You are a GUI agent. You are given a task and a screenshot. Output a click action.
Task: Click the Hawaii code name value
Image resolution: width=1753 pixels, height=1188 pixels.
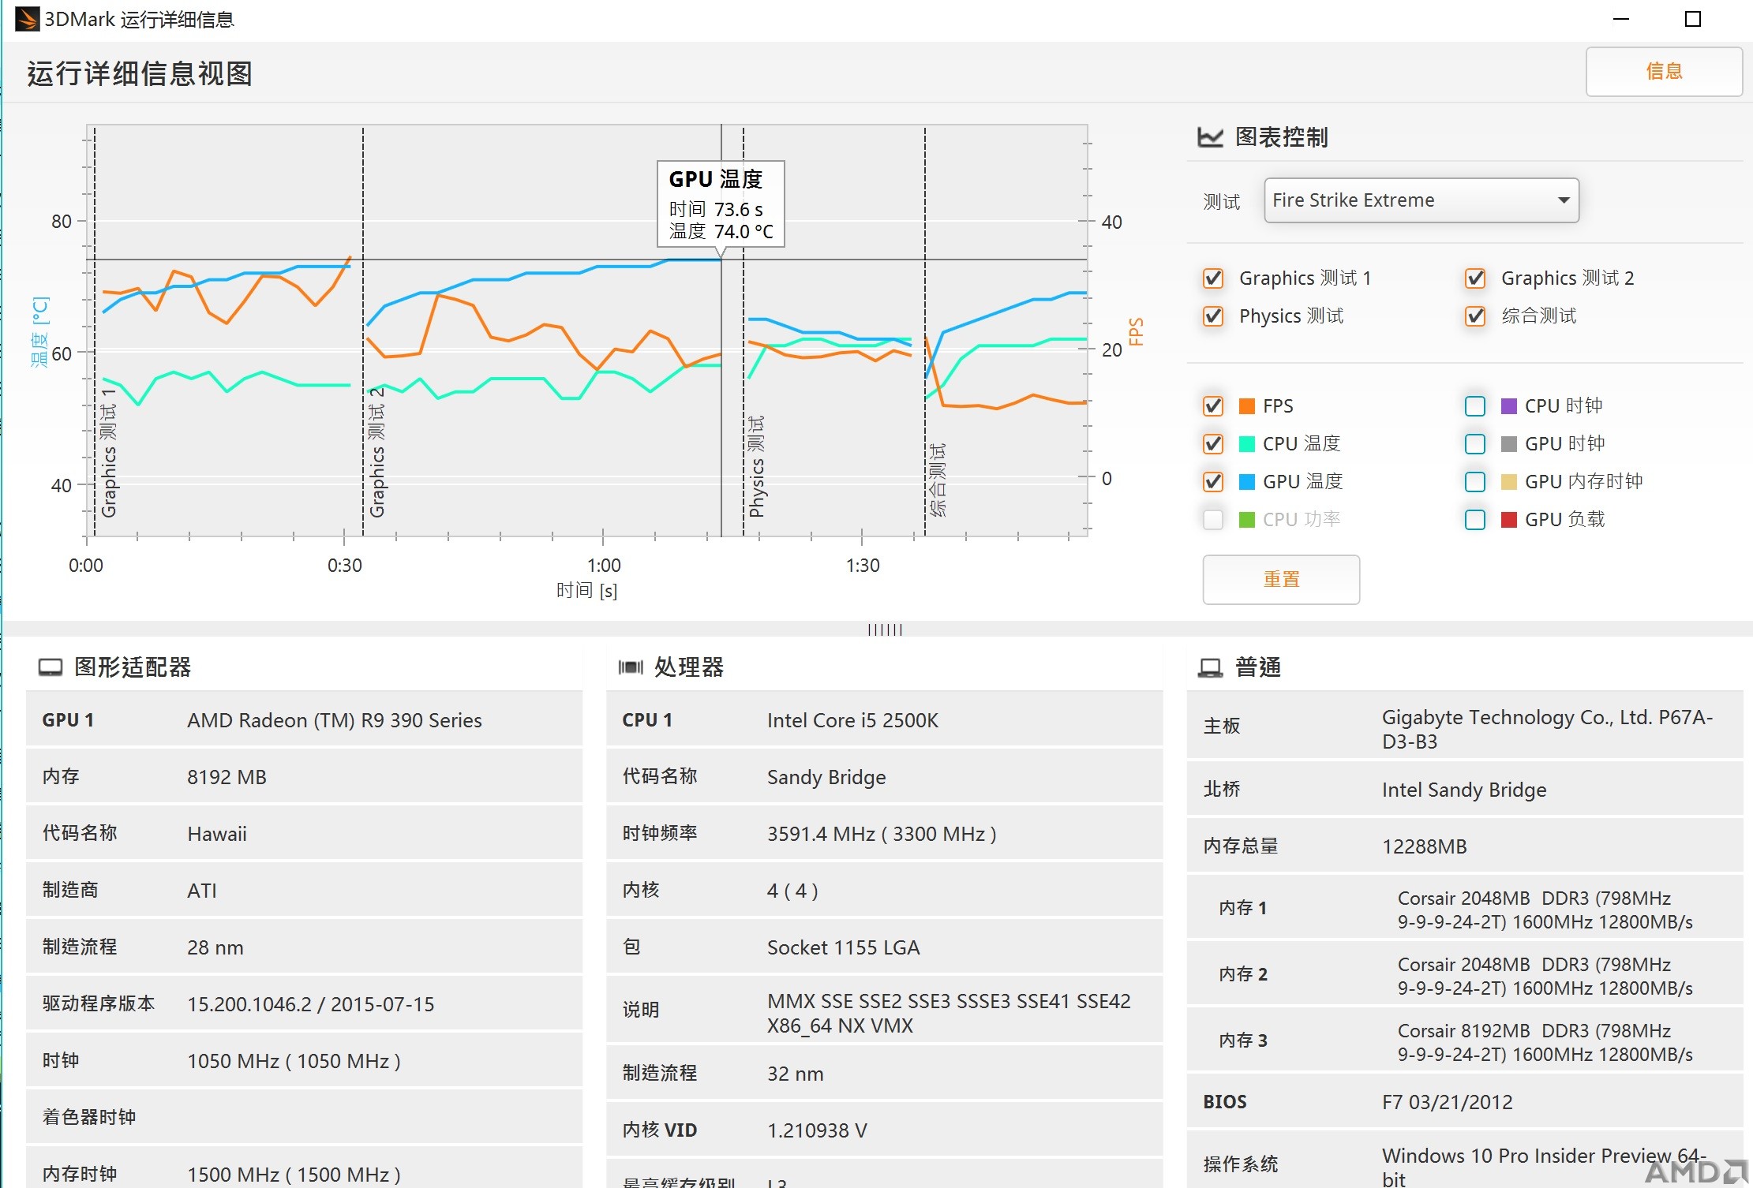pyautogui.click(x=217, y=834)
